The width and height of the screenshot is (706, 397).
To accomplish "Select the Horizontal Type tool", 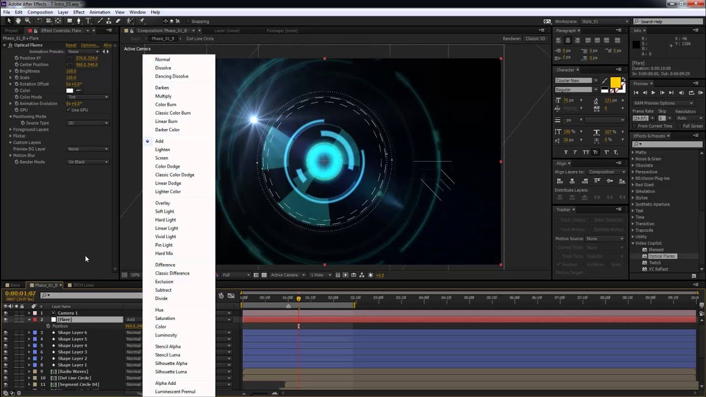I will [x=88, y=21].
